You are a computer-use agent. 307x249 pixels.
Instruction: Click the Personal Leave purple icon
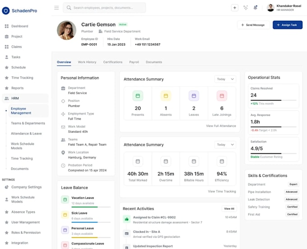tap(65, 230)
